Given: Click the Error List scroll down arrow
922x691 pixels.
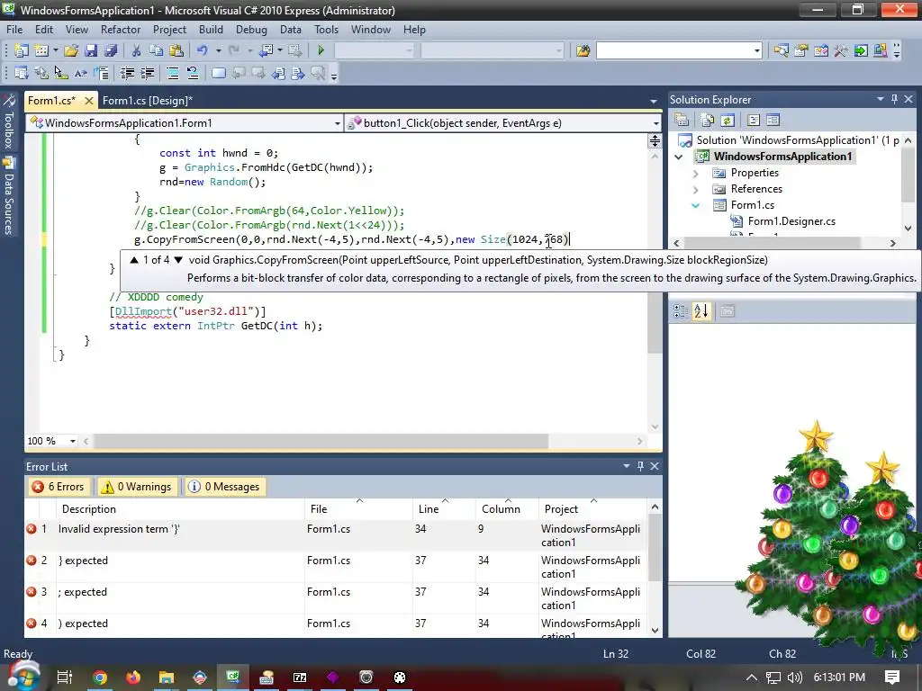Looking at the screenshot, I should (x=655, y=630).
